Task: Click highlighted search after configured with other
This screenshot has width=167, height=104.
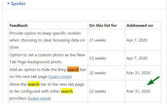Action: tap(67, 91)
